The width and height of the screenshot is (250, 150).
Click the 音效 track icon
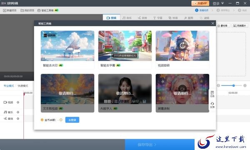[x=5, y=118]
